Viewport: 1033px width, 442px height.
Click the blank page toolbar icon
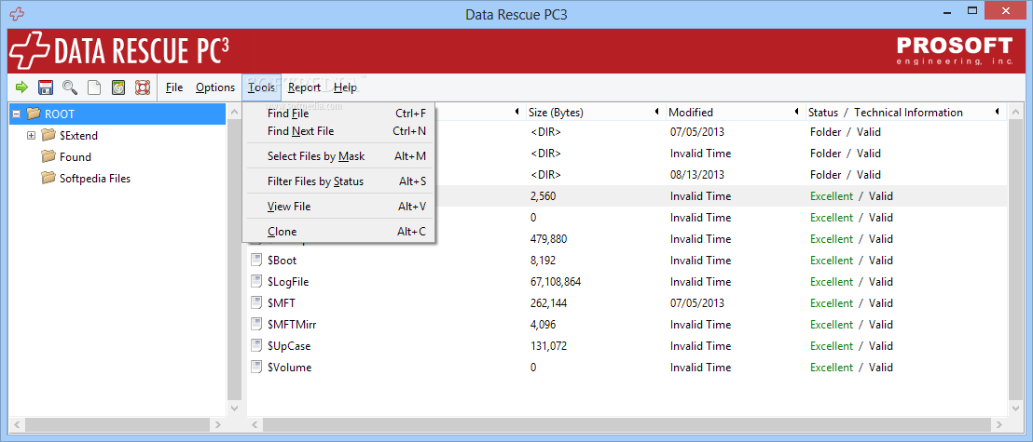[94, 87]
